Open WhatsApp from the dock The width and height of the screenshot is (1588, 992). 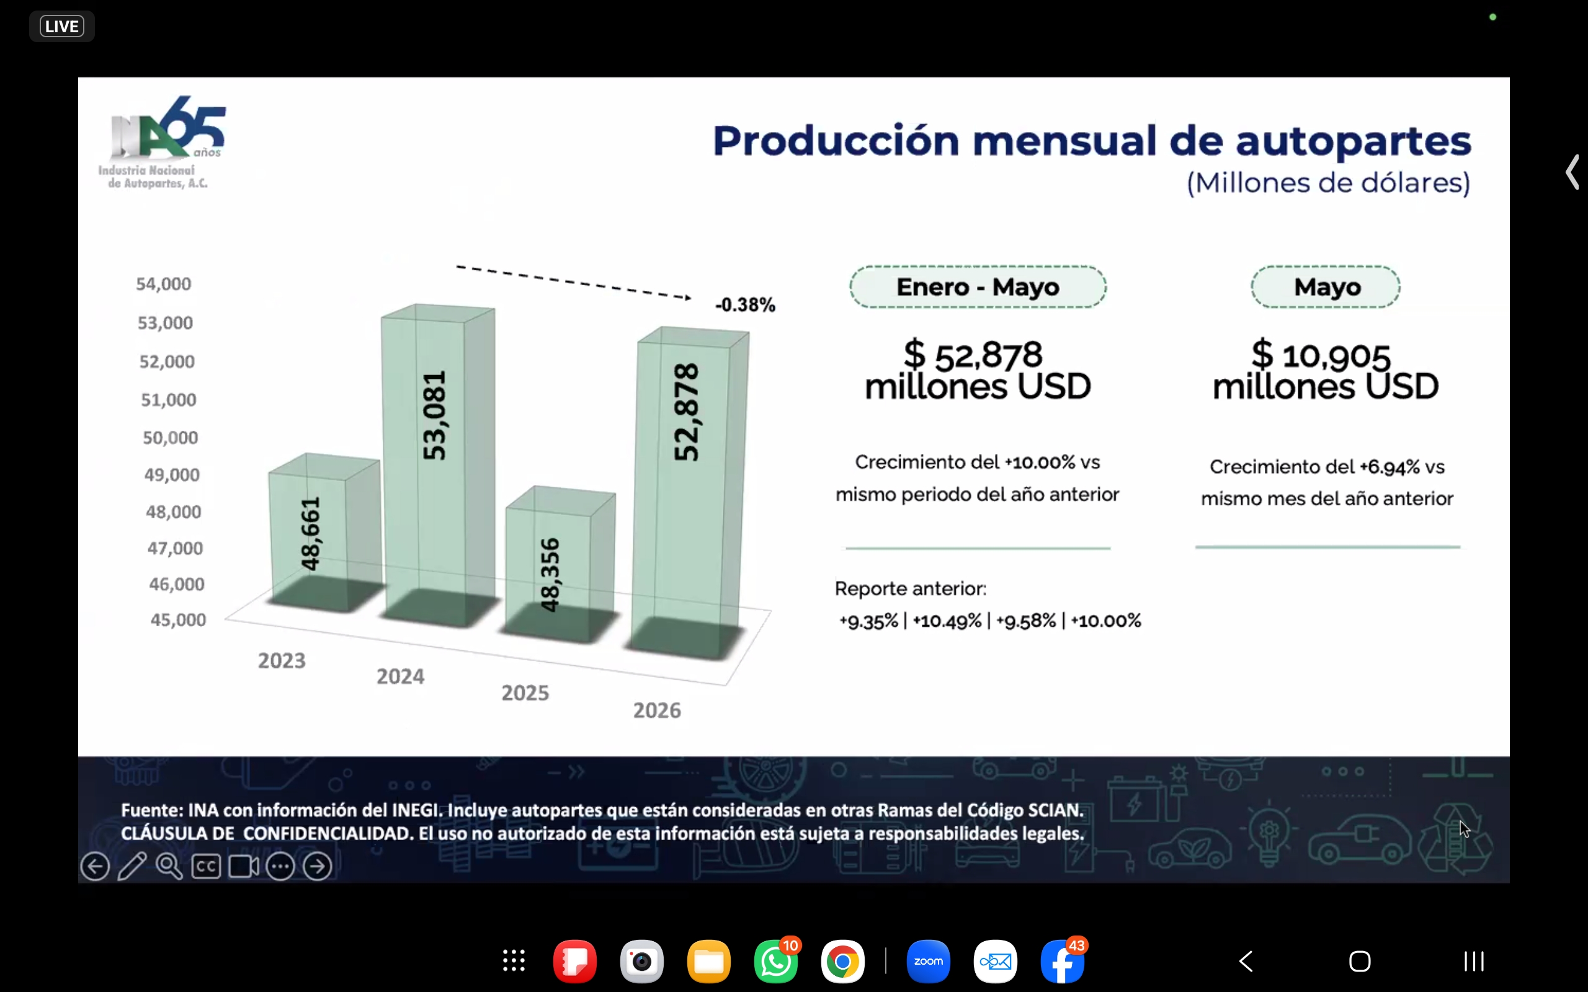776,962
